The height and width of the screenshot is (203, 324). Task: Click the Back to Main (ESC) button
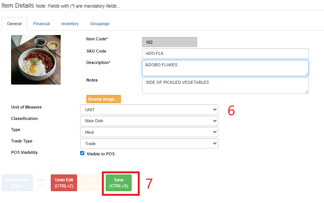click(x=17, y=183)
